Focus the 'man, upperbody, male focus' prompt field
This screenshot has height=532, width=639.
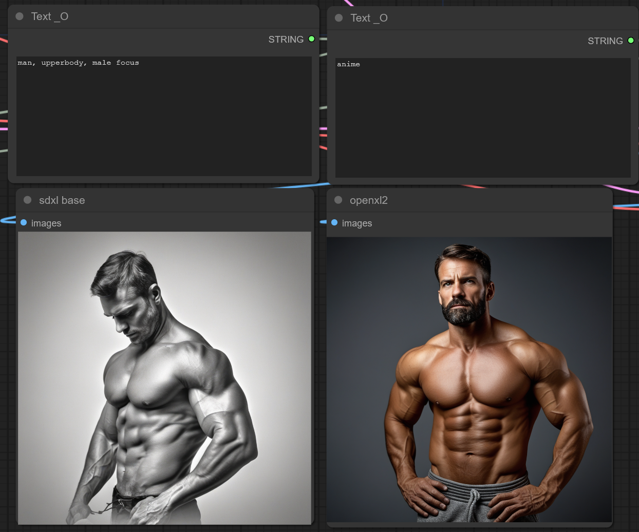pyautogui.click(x=164, y=116)
